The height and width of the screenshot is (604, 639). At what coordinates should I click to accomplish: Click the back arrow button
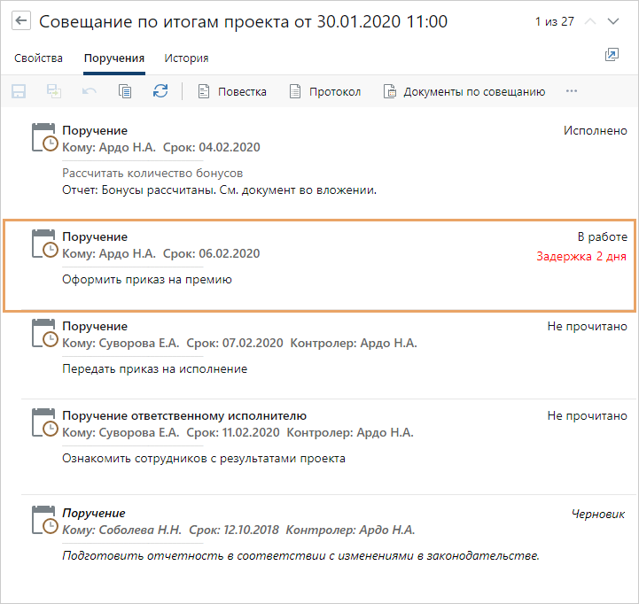coord(21,21)
